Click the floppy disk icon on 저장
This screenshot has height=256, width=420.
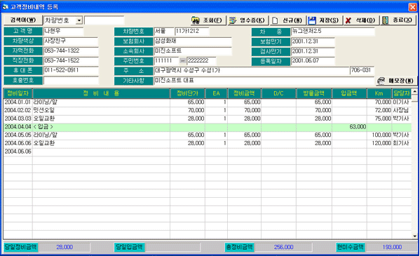click(312, 20)
